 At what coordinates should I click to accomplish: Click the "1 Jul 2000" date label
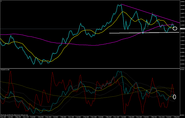click(33, 117)
